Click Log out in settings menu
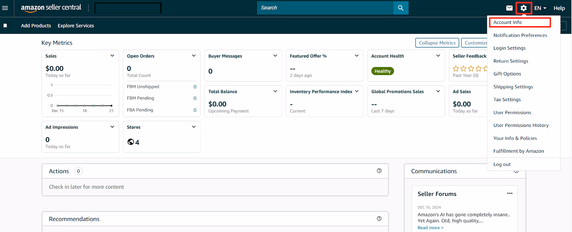The width and height of the screenshot is (572, 232). coord(502,164)
